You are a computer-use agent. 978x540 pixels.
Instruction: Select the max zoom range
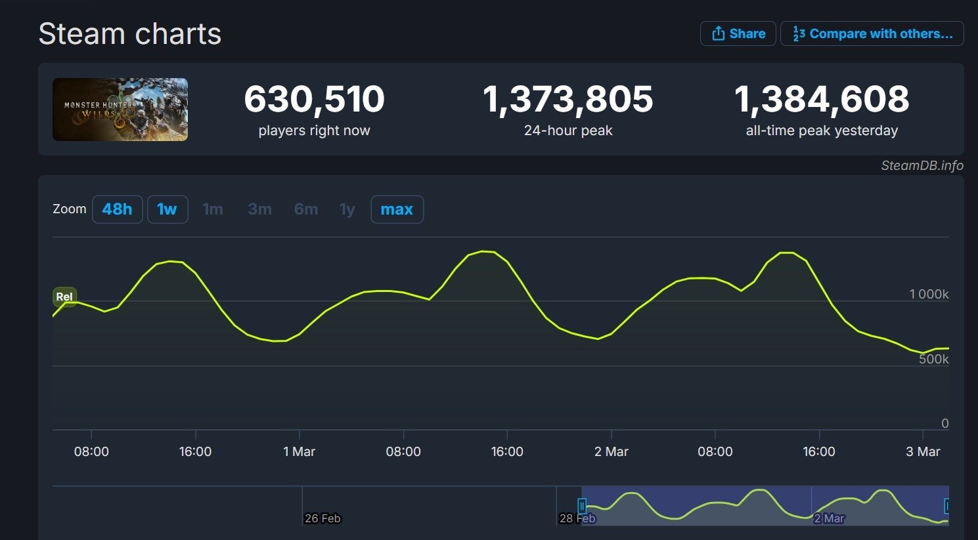click(397, 209)
